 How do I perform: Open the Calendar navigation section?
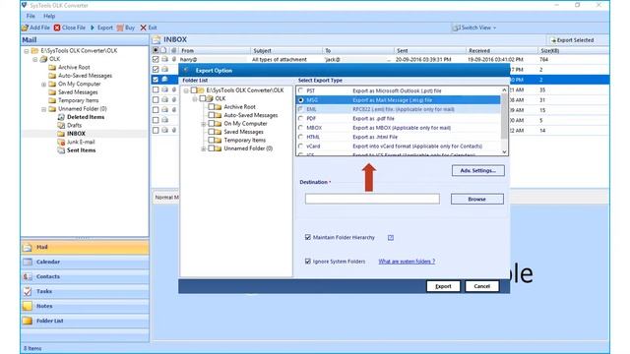pos(85,263)
